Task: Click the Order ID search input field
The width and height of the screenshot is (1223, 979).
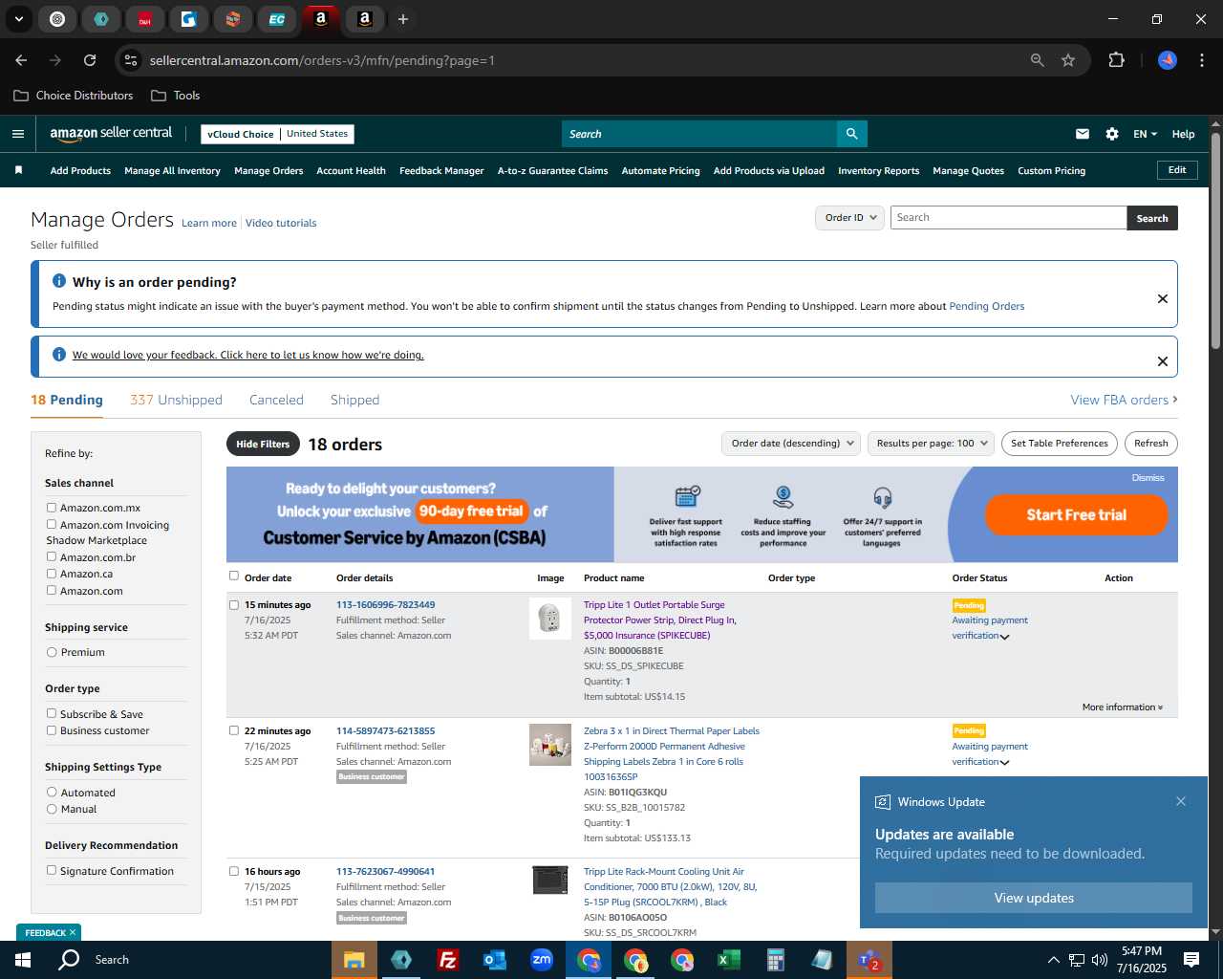Action: (x=1008, y=218)
